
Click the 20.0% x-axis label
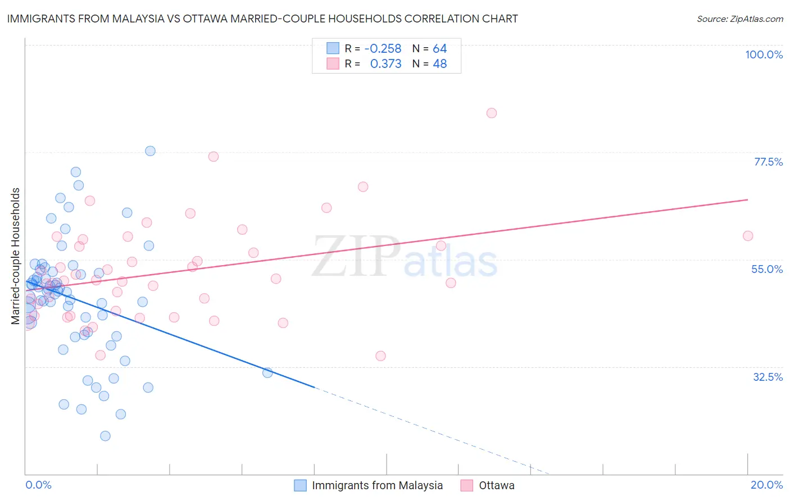click(766, 485)
